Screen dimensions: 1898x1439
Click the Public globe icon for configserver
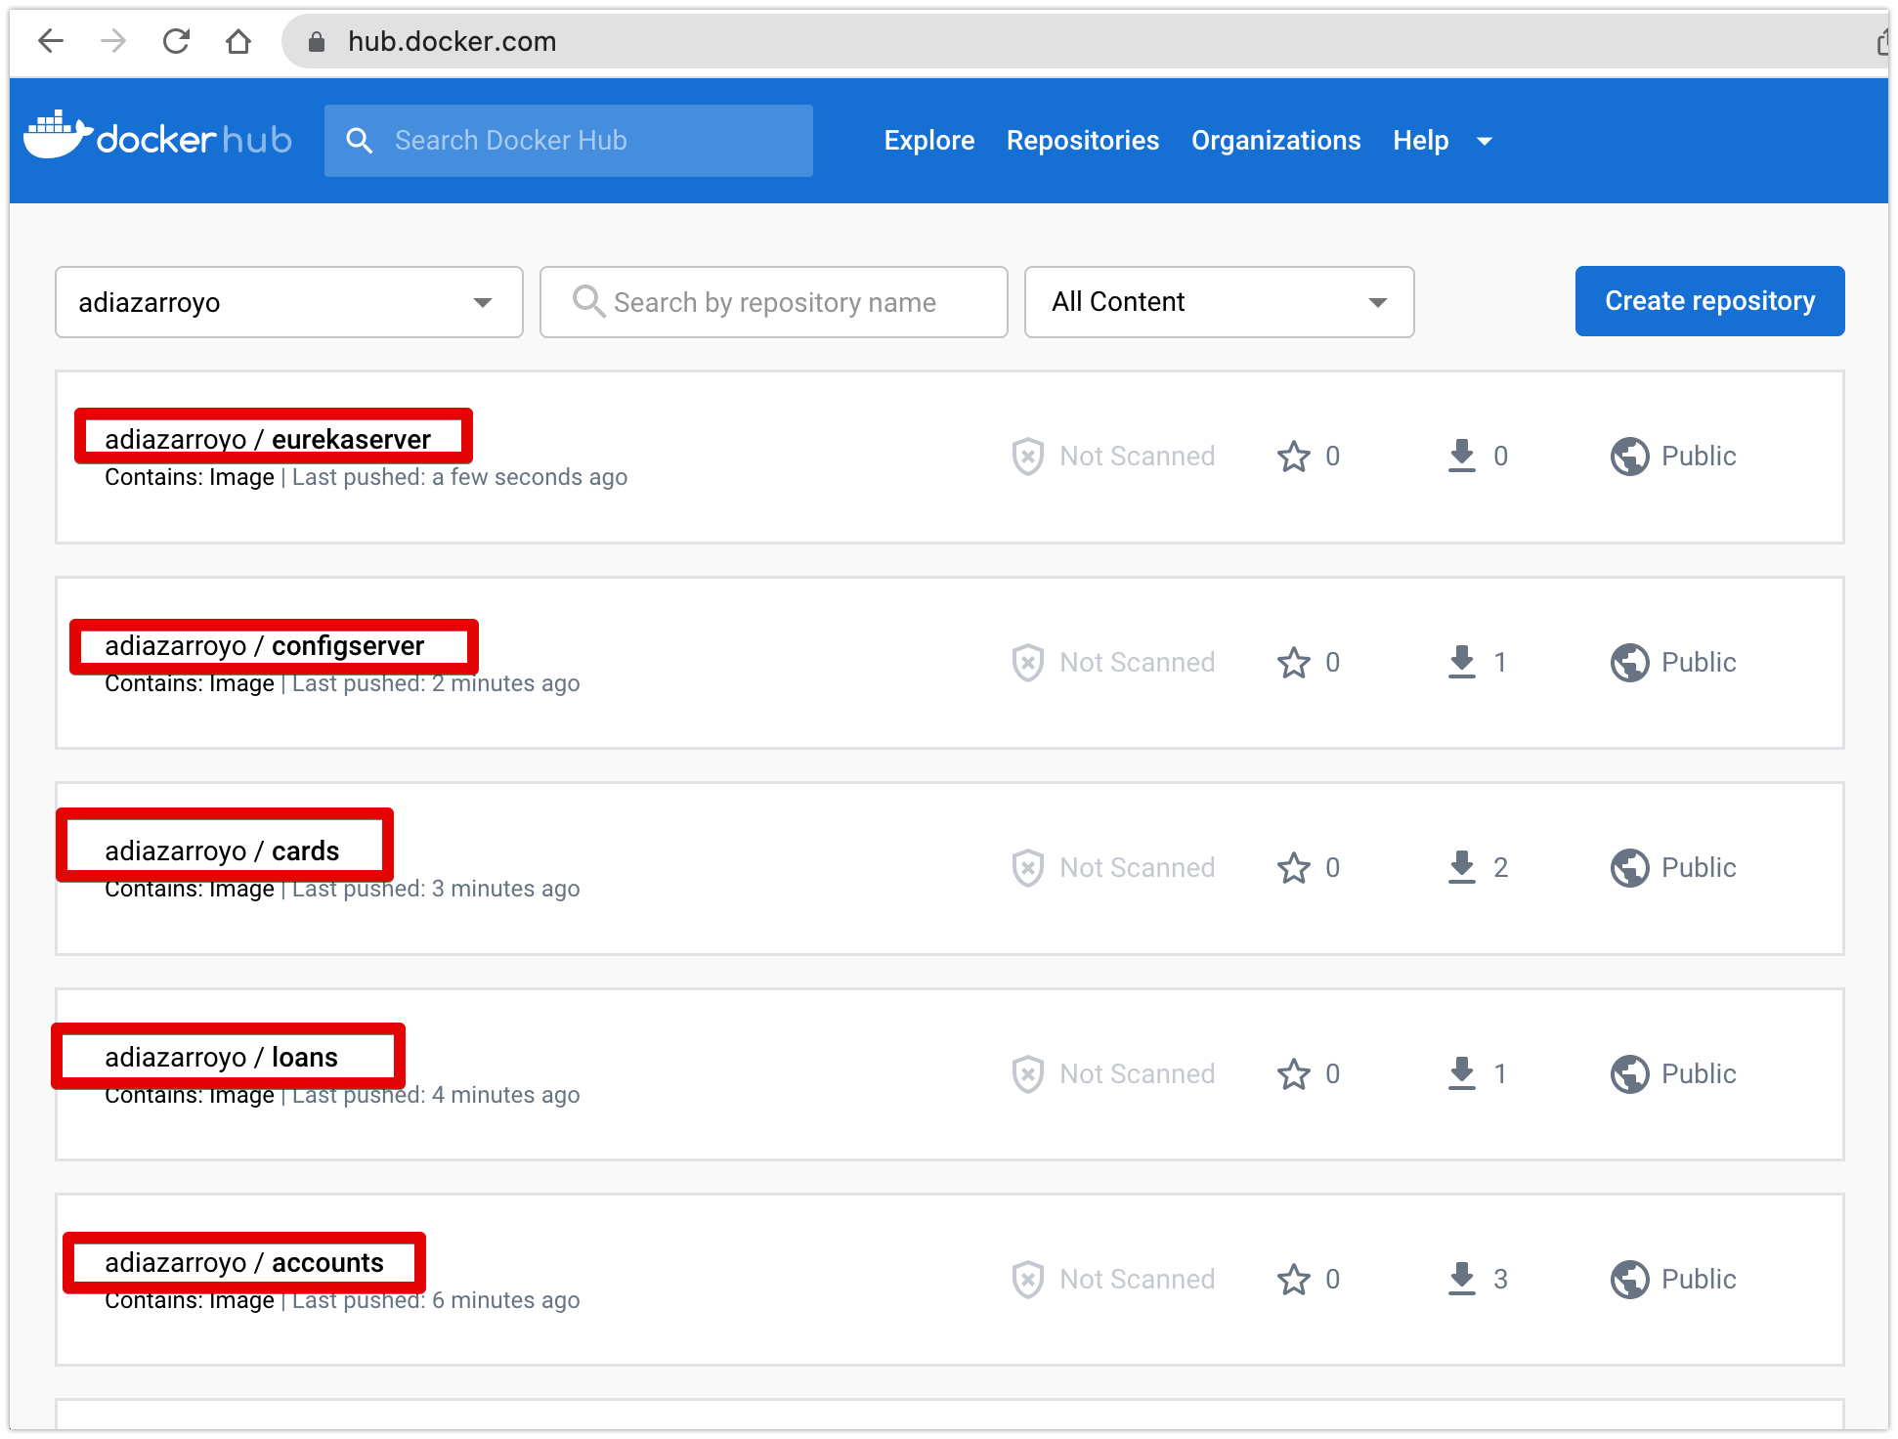coord(1630,663)
